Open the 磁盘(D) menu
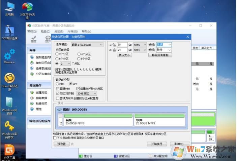This screenshot has height=161, width=237. click(46, 31)
